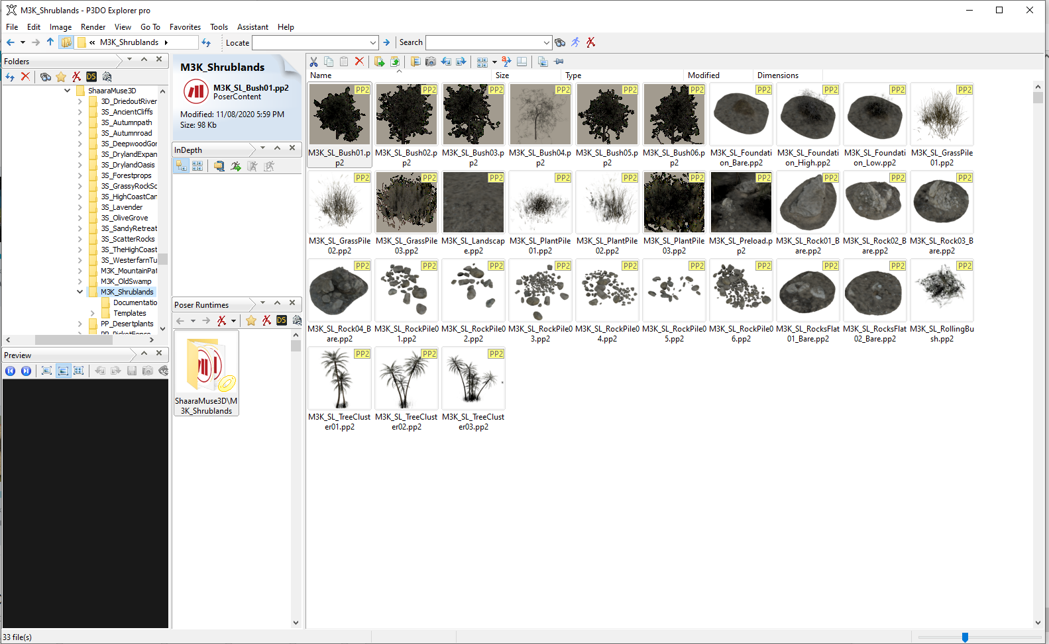Click the DS icon in Folders toolbar
Image resolution: width=1049 pixels, height=644 pixels.
(91, 77)
